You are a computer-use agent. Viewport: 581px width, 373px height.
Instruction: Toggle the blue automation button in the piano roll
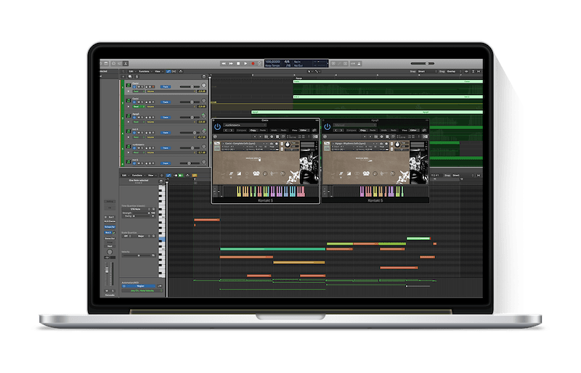point(169,175)
